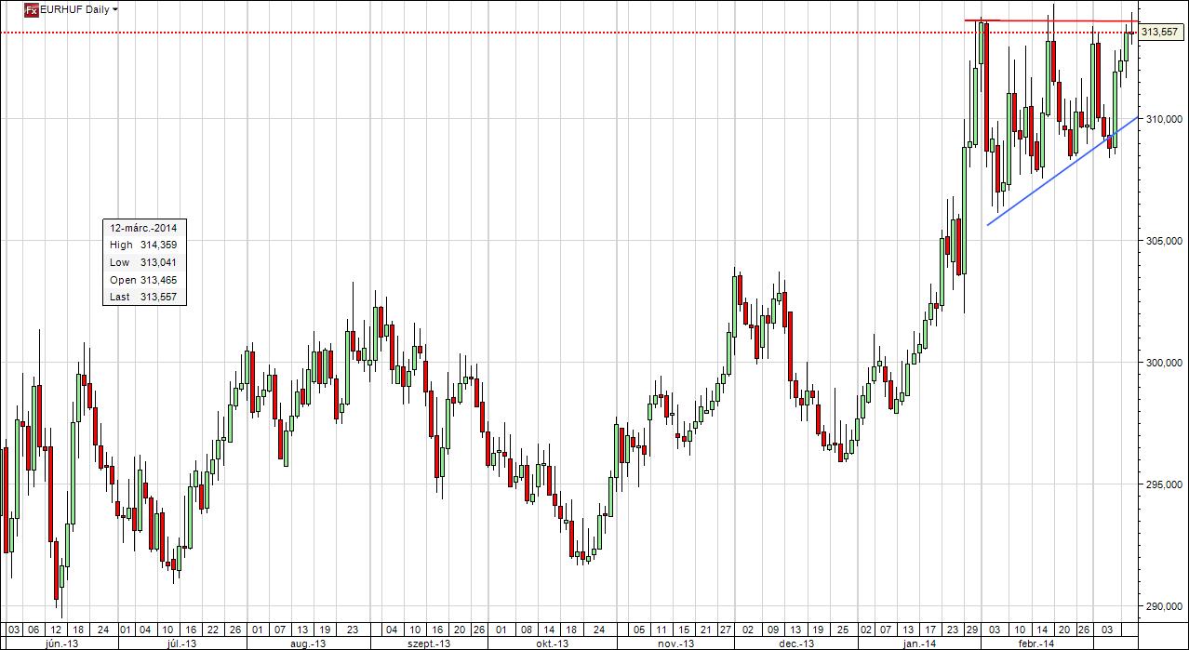Click the Open 313,465 row in the data box
Image resolution: width=1189 pixels, height=650 pixels.
coord(143,280)
